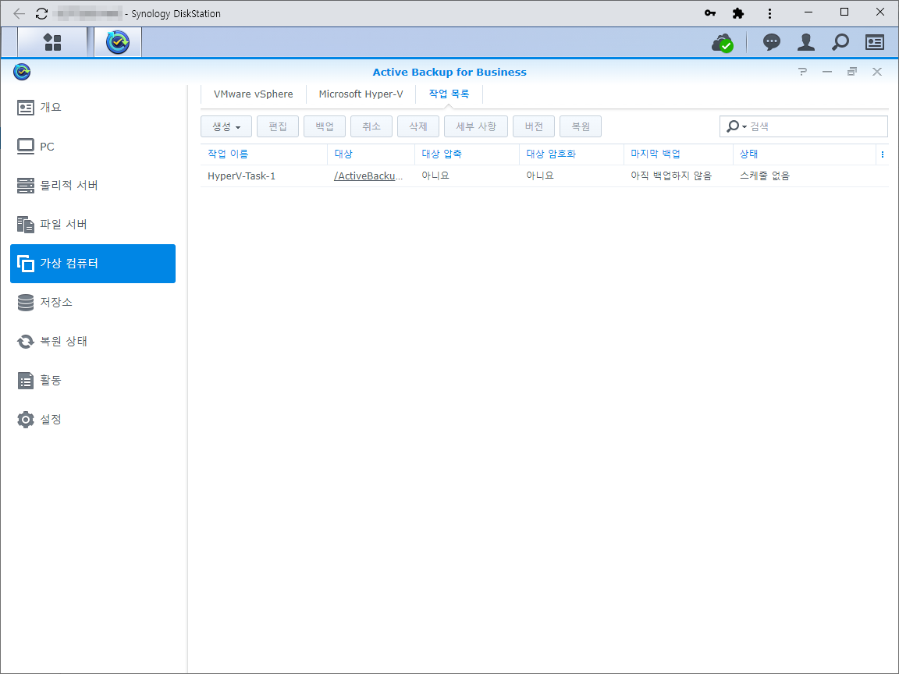Expand the 생성 create dropdown
The width and height of the screenshot is (899, 674).
(x=226, y=126)
